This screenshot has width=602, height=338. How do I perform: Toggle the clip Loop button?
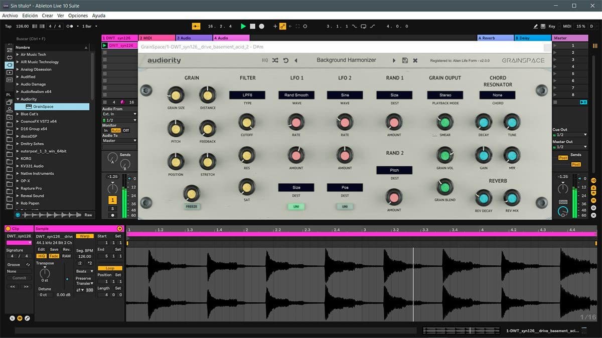[x=110, y=268]
